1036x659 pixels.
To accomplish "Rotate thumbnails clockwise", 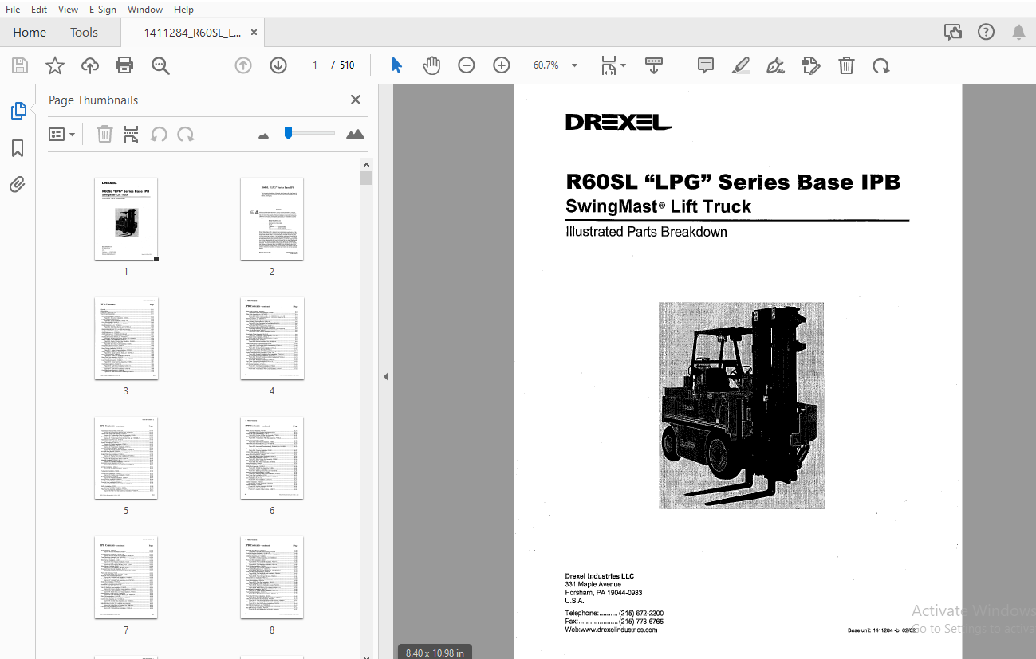I will pyautogui.click(x=186, y=135).
